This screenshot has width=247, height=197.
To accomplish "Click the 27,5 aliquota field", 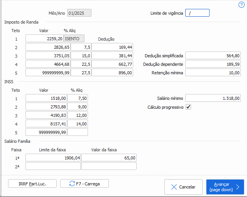I will click(x=81, y=73).
